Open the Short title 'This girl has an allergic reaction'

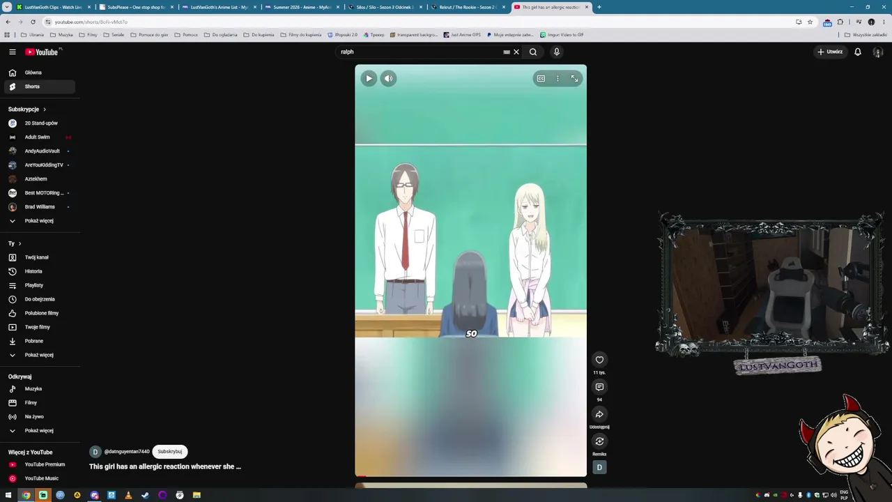165,466
